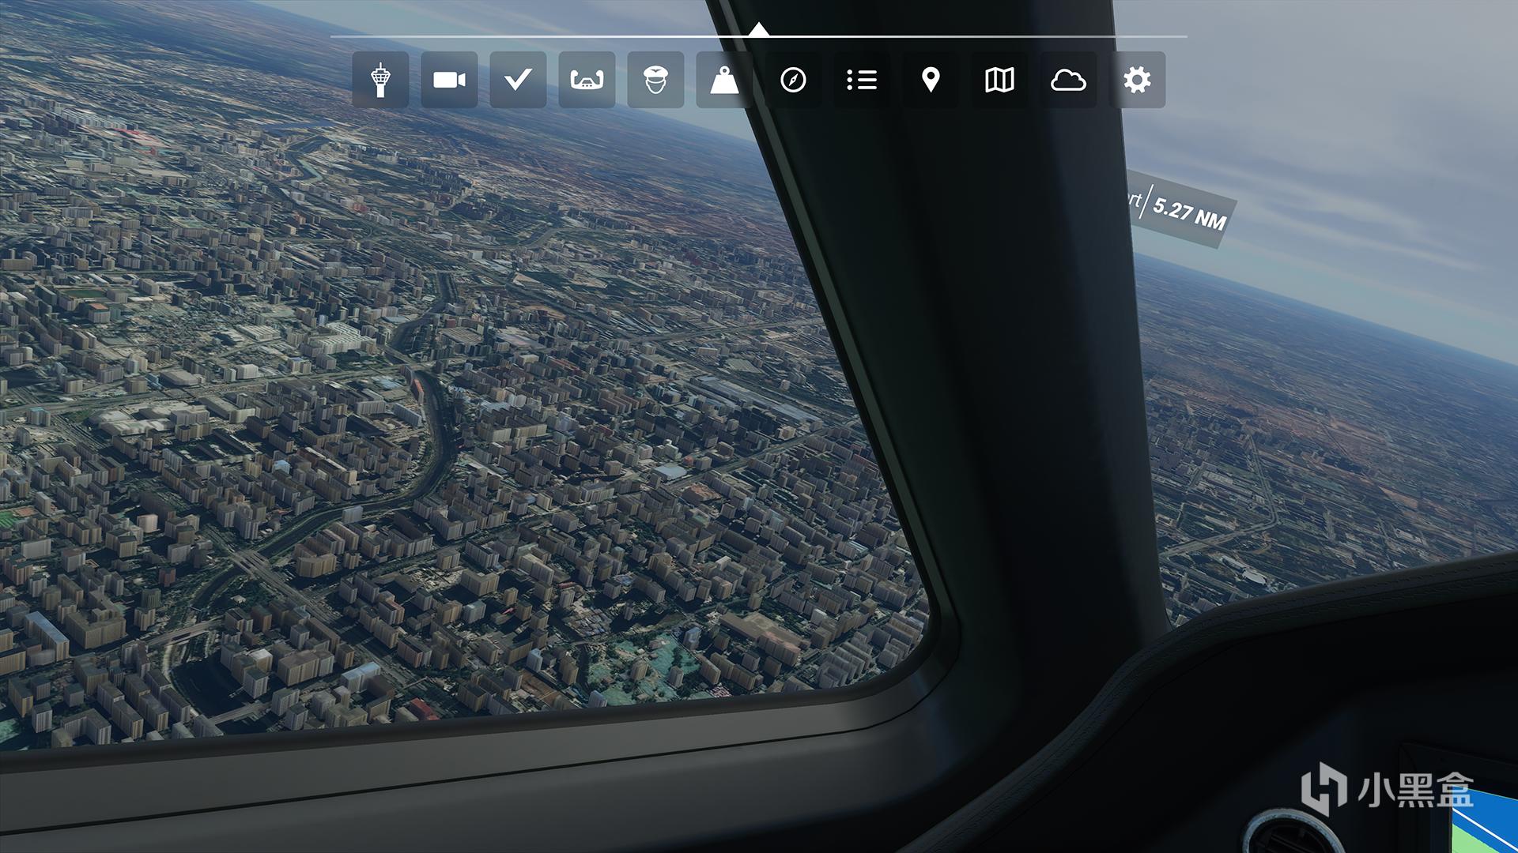Open the Fuel and weight panel
This screenshot has height=853, width=1518.
click(x=724, y=80)
